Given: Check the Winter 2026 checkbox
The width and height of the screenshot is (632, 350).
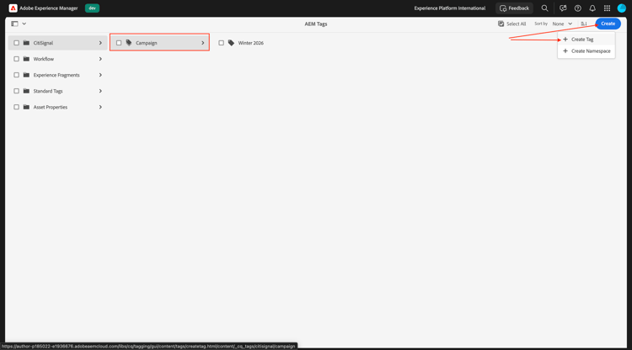Looking at the screenshot, I should [222, 43].
